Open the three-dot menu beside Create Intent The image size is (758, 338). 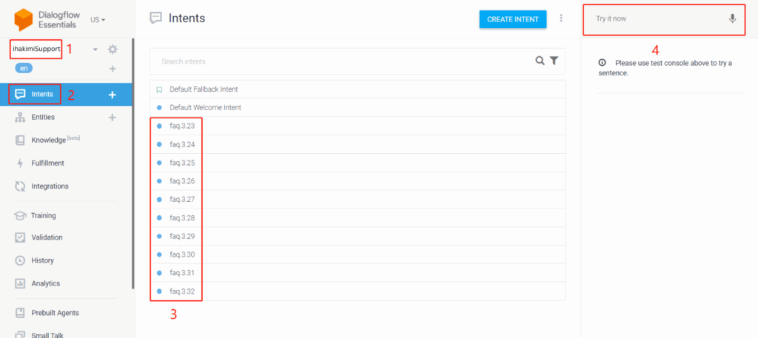pos(561,18)
